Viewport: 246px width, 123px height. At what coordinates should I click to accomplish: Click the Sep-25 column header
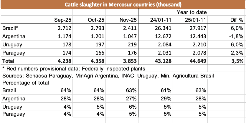(63, 20)
